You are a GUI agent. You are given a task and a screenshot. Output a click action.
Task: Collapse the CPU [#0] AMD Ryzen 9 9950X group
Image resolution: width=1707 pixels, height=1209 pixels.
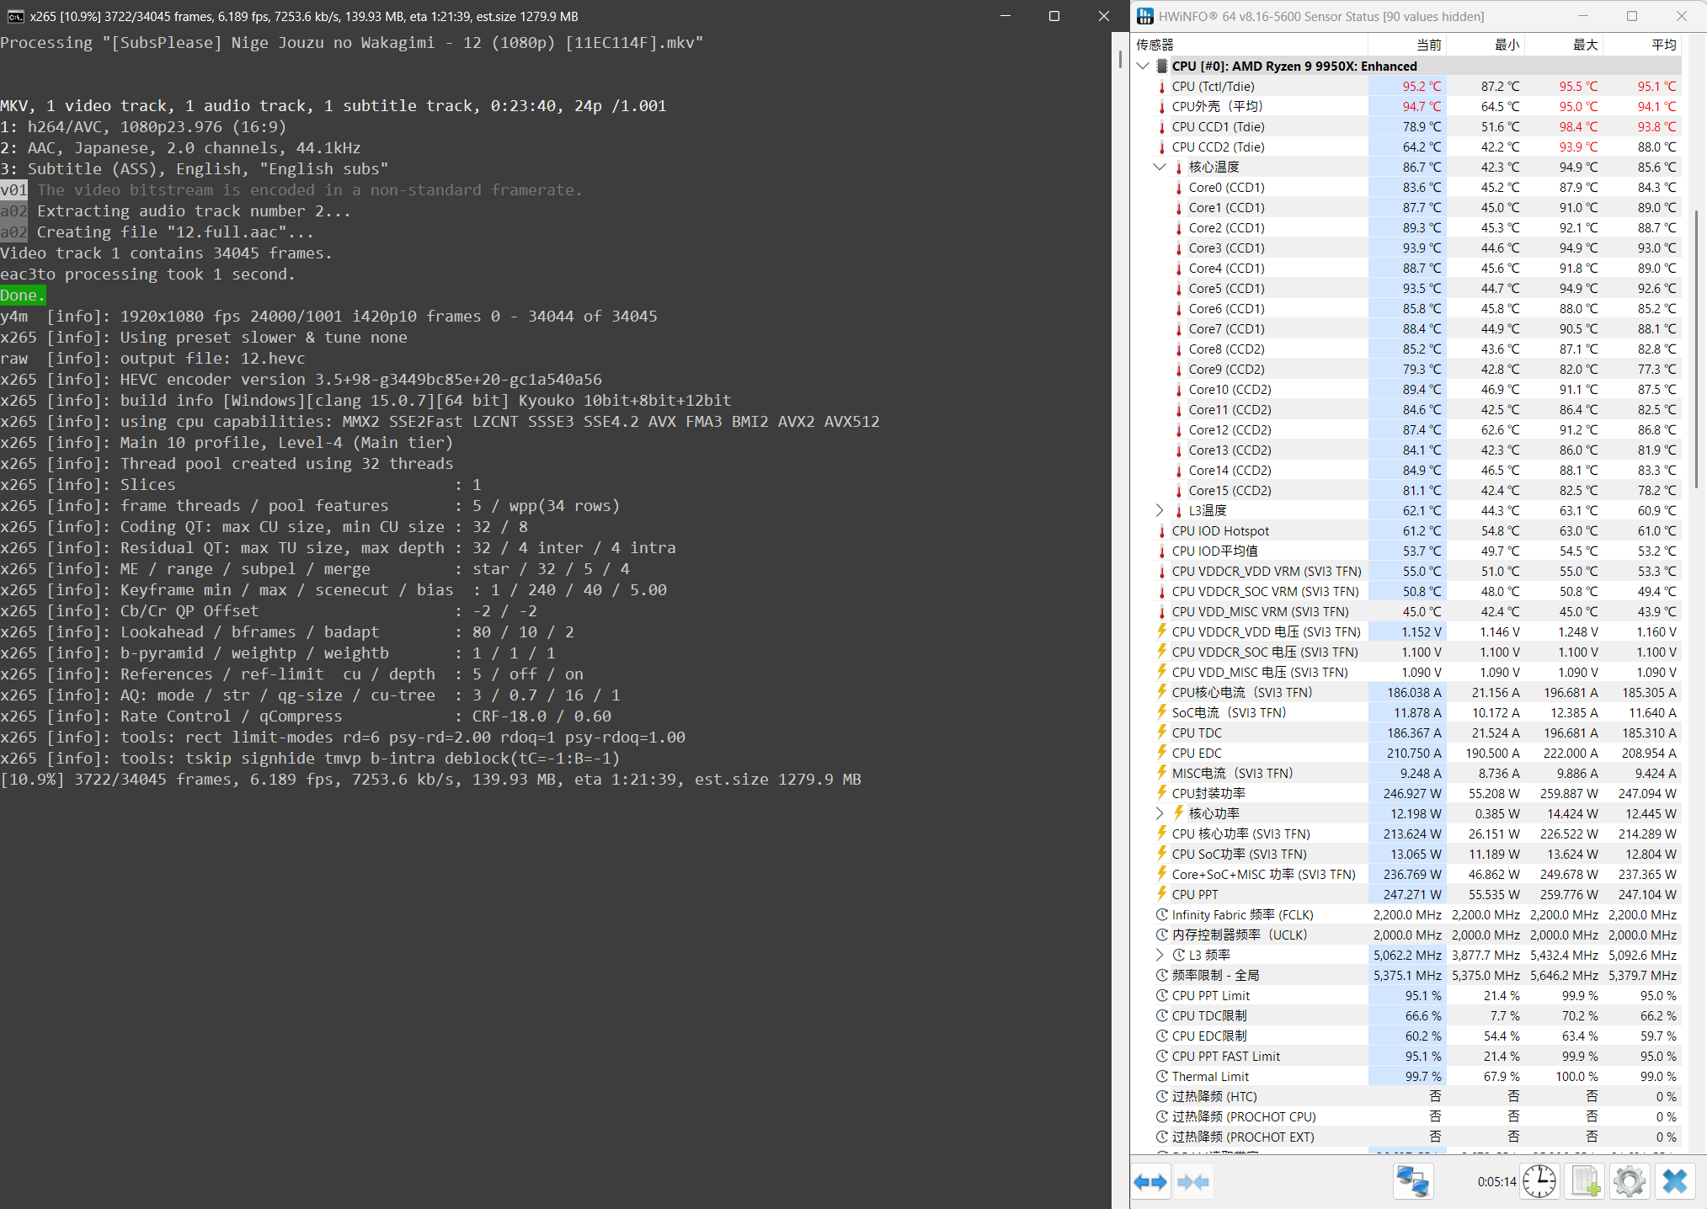[x=1143, y=66]
